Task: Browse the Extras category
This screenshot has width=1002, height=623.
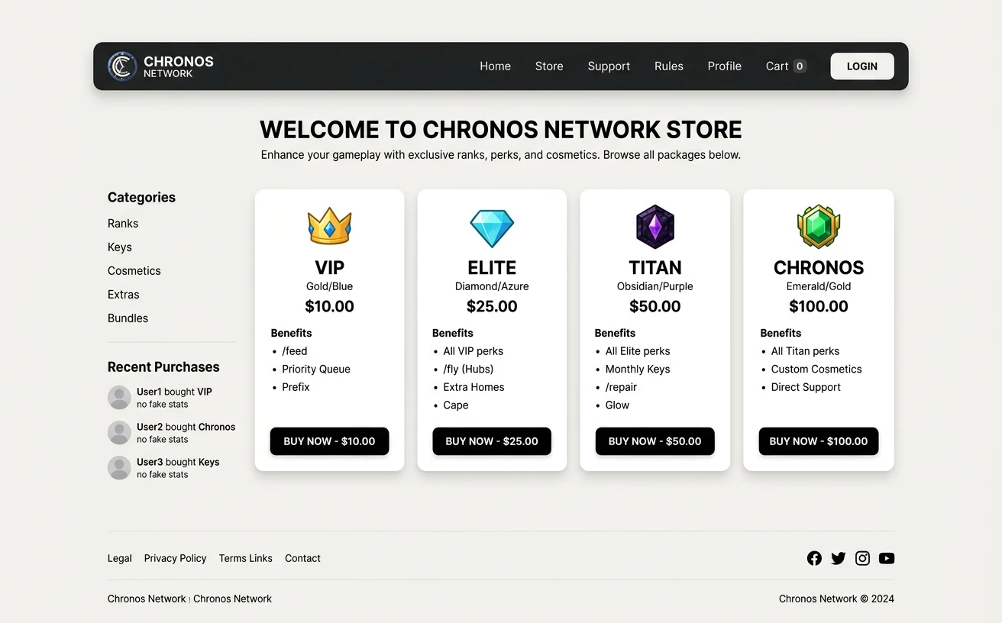Action: pos(124,295)
